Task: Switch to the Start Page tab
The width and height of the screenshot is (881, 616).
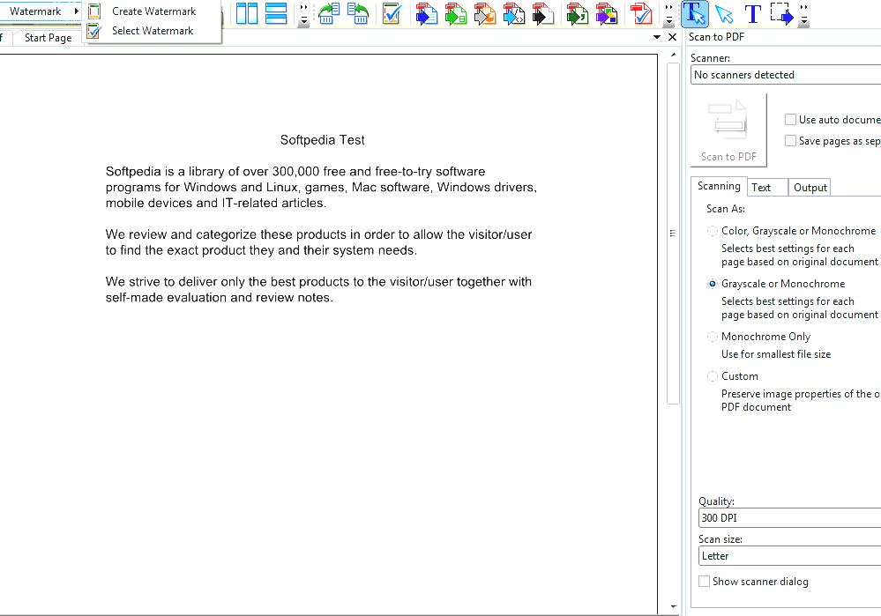Action: [x=49, y=38]
